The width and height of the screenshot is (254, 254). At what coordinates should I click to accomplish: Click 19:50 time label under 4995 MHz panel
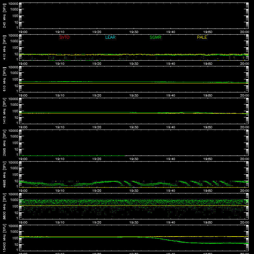tap(208, 191)
